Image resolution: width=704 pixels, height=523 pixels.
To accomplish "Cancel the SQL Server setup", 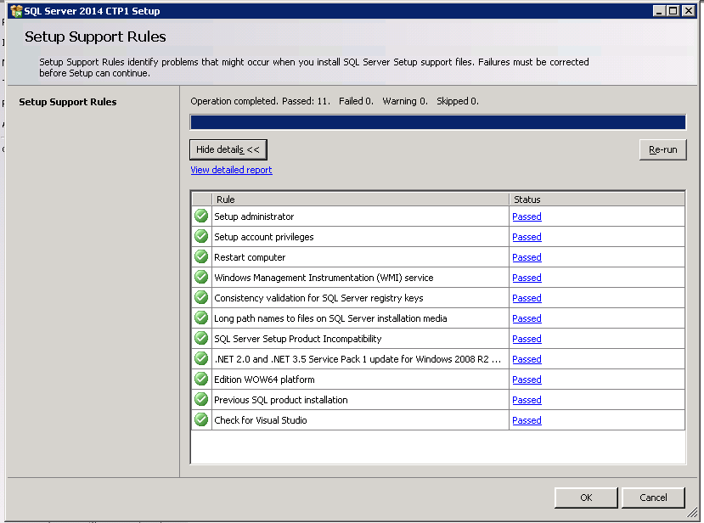I will pyautogui.click(x=653, y=498).
